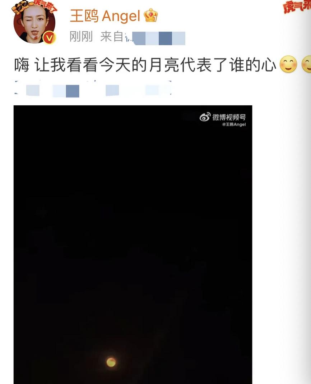This screenshot has height=384, width=311.
Task: Click the Weibo eye logo in the video watermark
Action: pos(205,117)
